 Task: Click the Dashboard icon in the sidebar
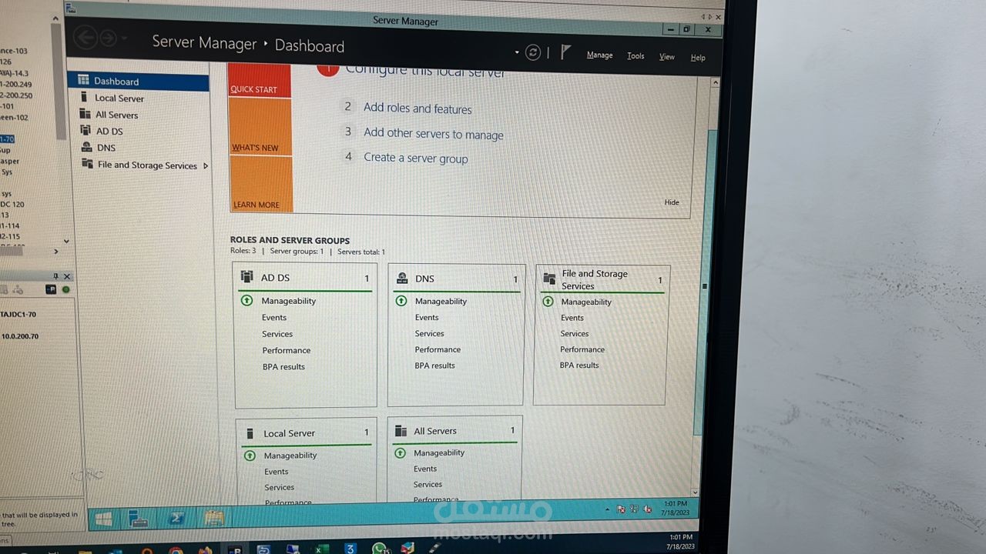click(x=82, y=80)
